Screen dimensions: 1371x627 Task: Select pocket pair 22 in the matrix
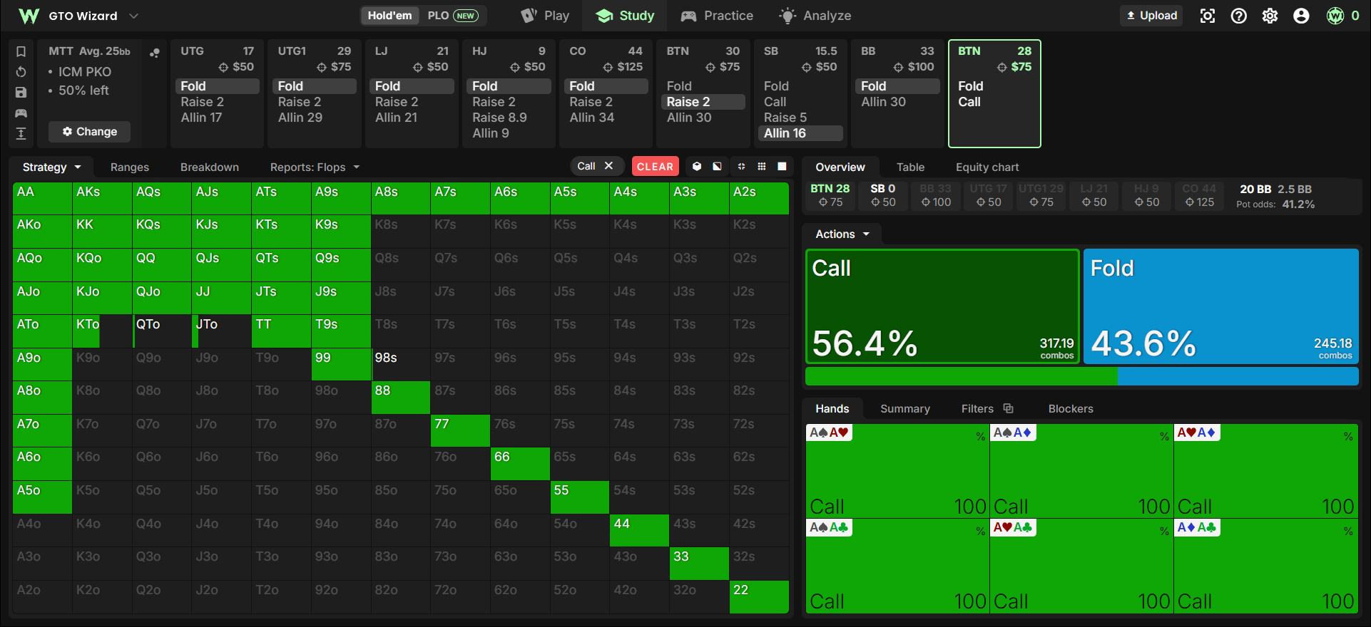759,597
